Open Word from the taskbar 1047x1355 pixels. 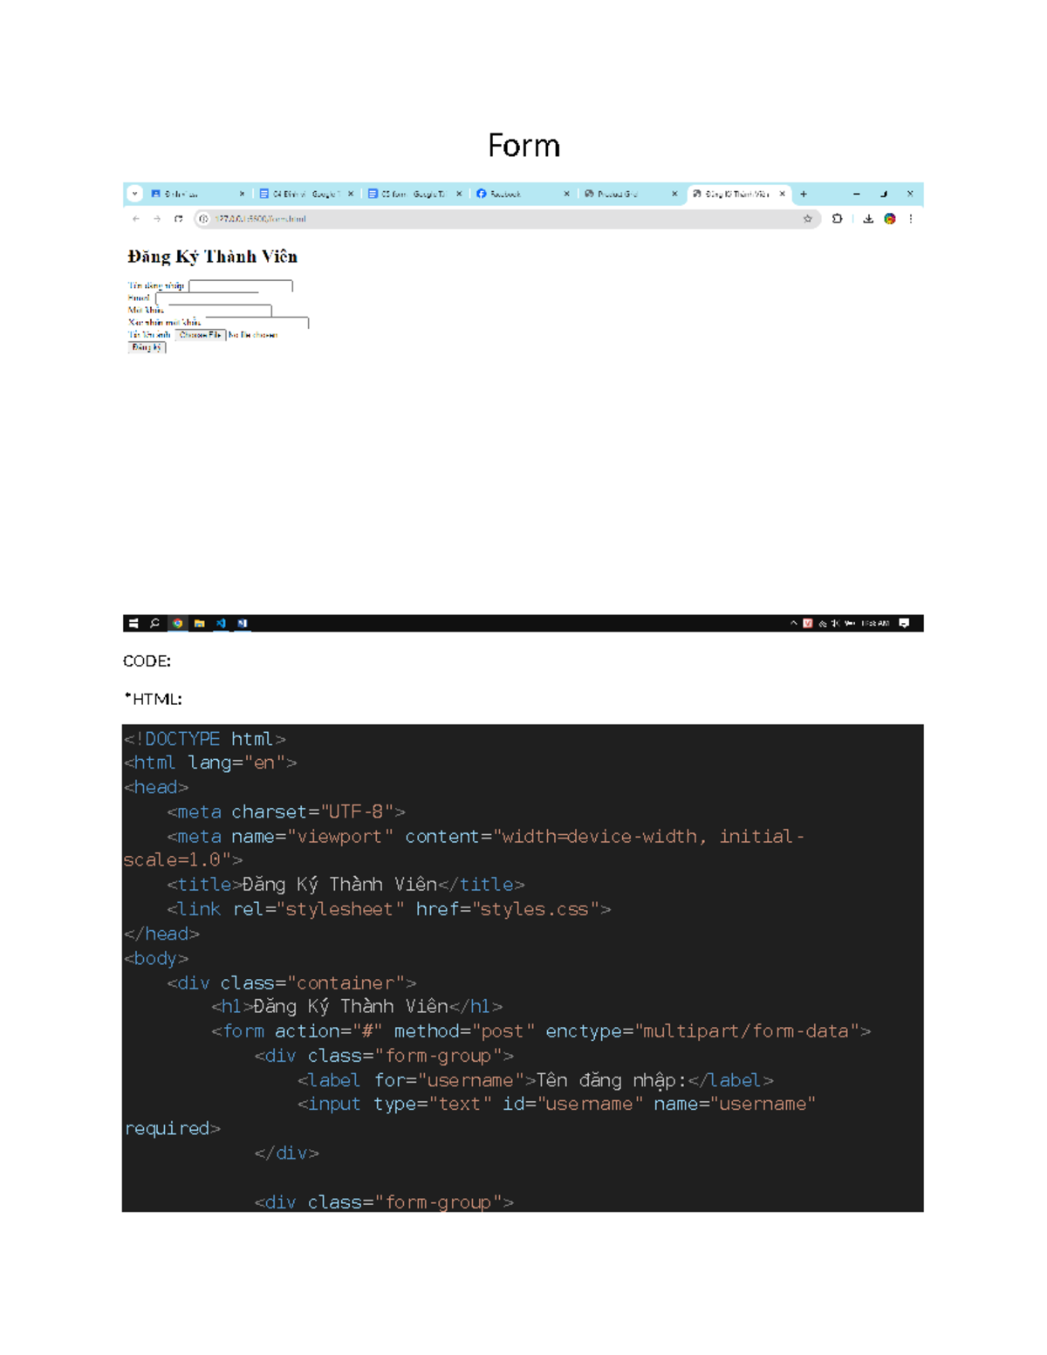243,623
